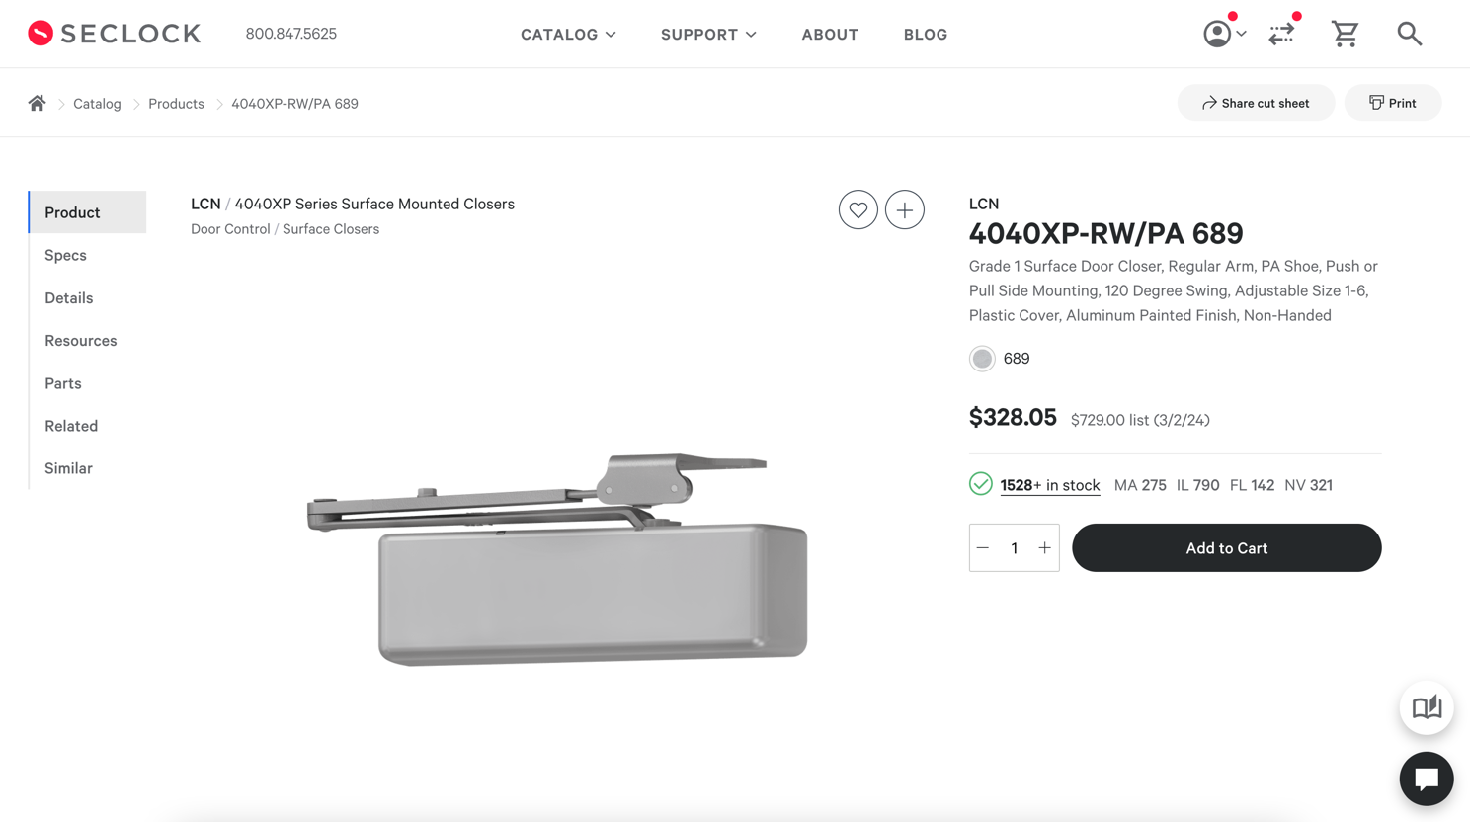Open the shopping cart icon
The width and height of the screenshot is (1470, 822).
[x=1345, y=34]
